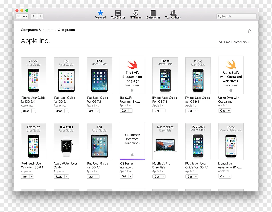272x212 pixels.
Task: Open Apple Watch User Guide cover
Action: [66, 142]
